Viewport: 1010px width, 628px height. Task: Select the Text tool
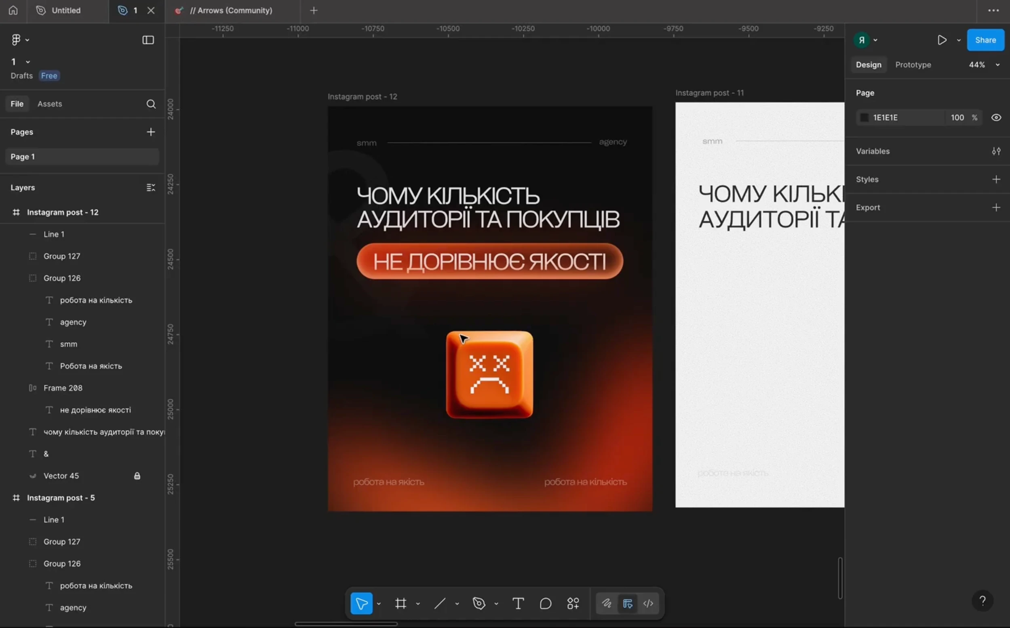(x=518, y=603)
